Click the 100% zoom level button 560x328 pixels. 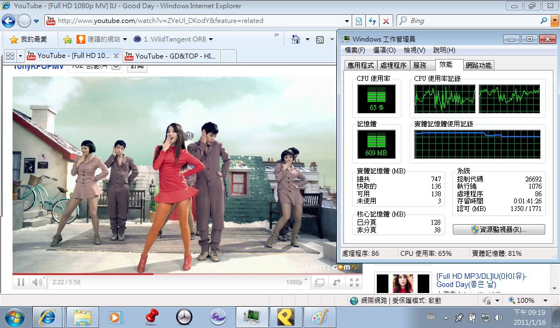521,301
